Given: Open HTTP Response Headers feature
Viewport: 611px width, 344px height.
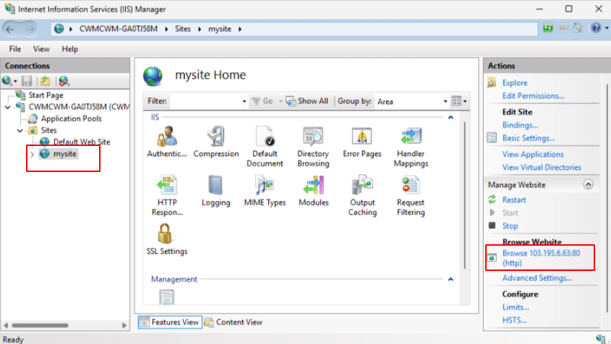Looking at the screenshot, I should [167, 195].
